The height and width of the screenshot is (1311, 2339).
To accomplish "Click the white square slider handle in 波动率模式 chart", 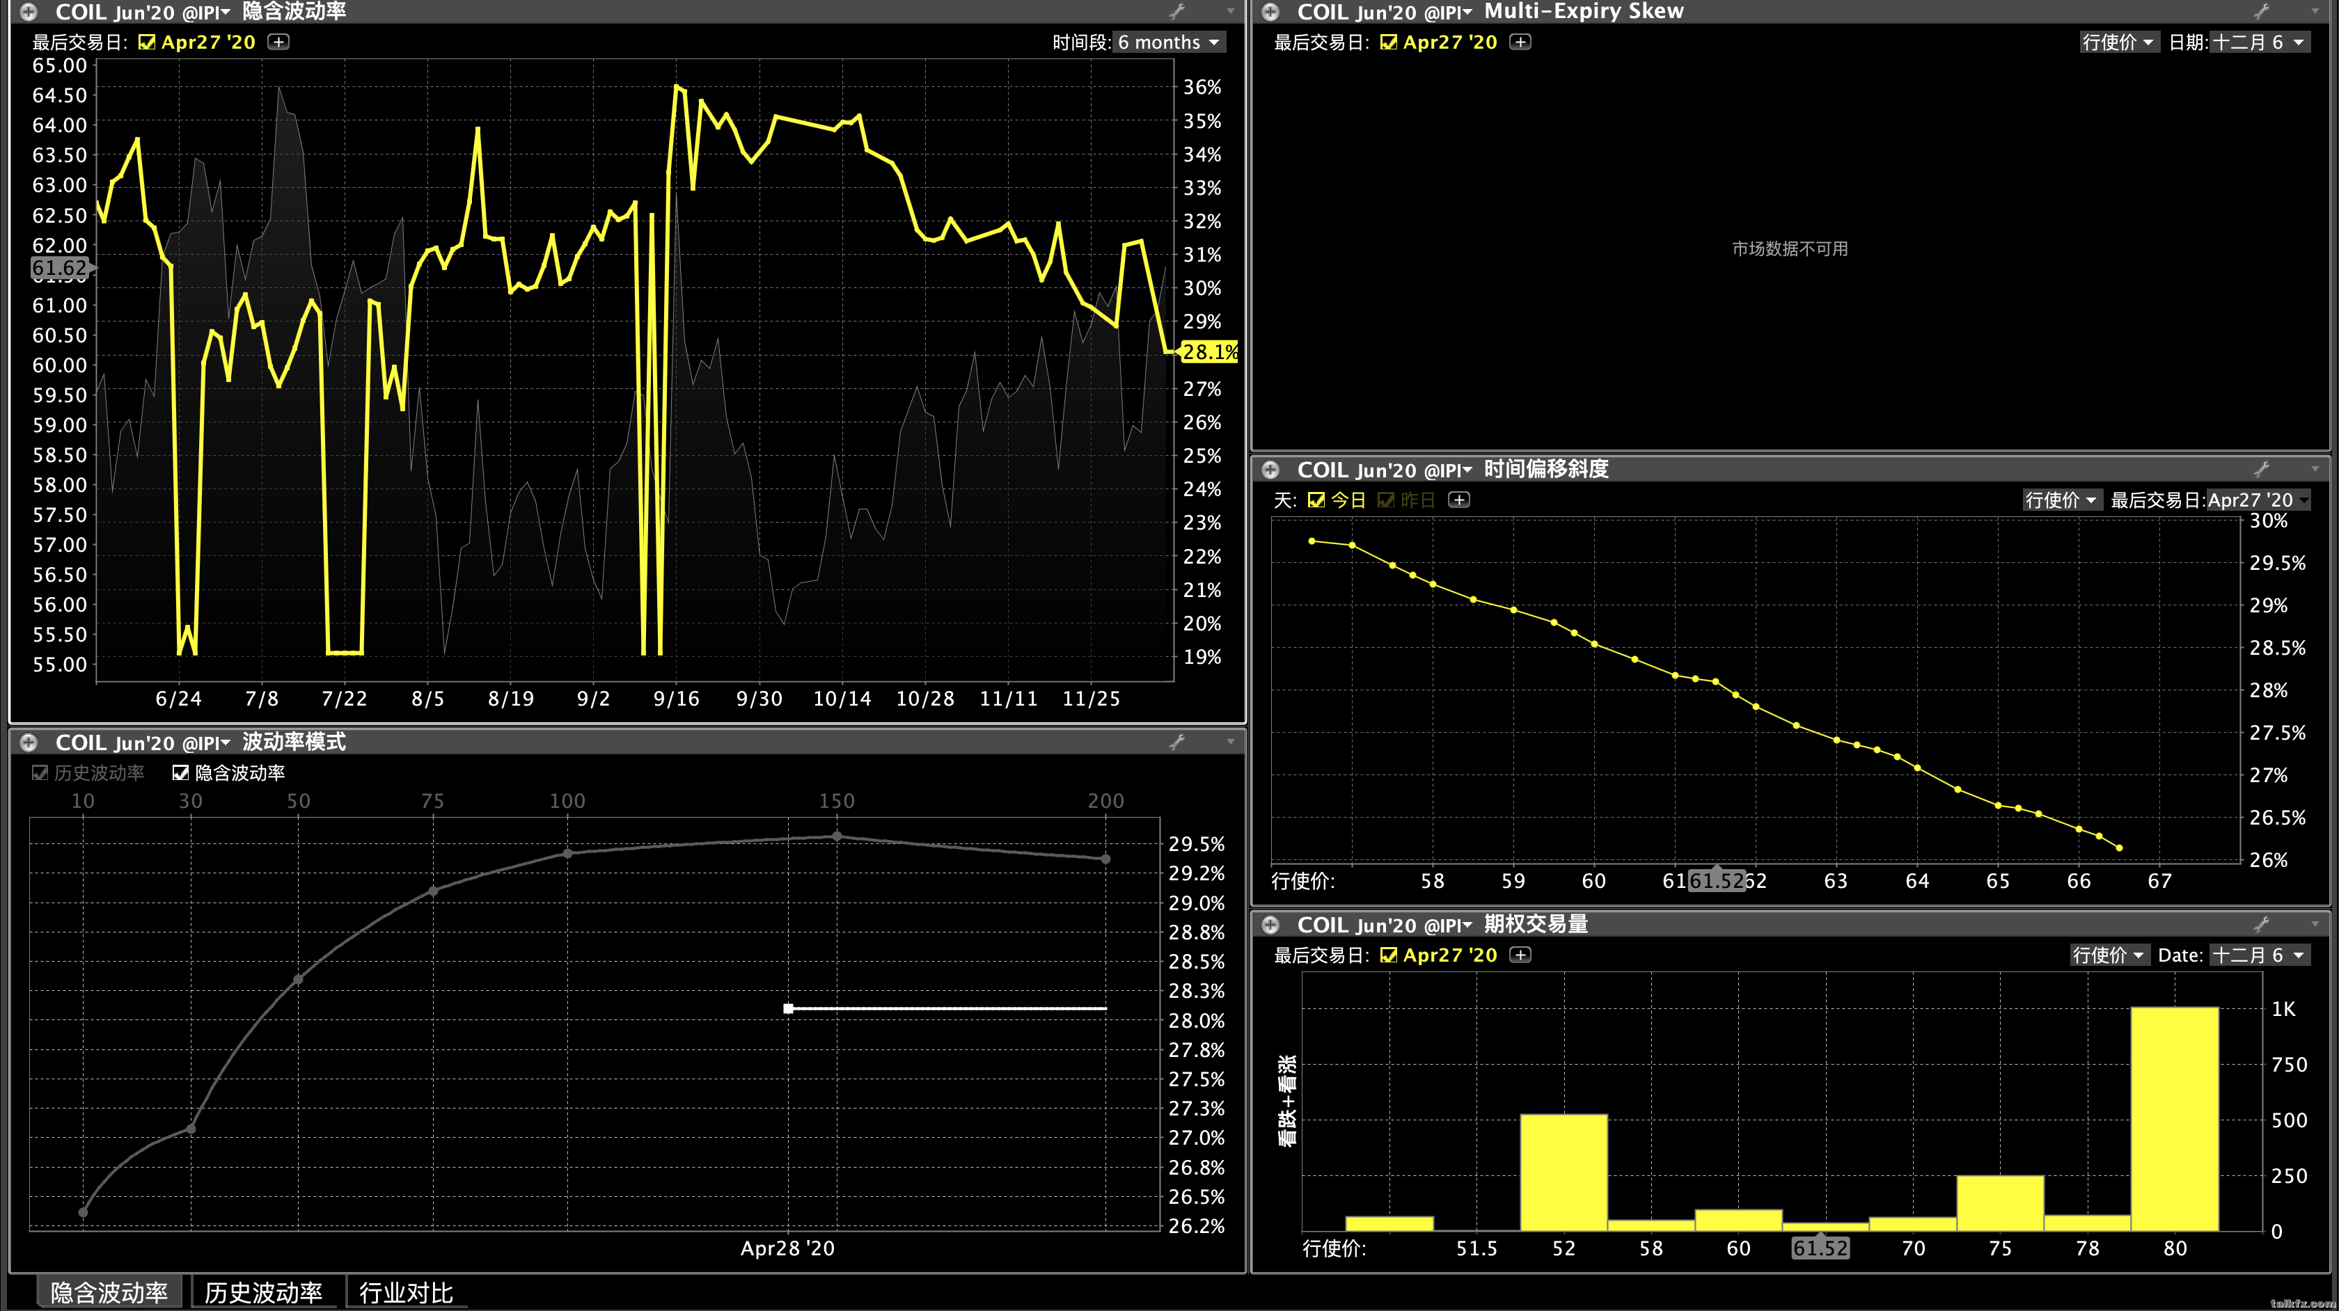I will pos(788,1008).
